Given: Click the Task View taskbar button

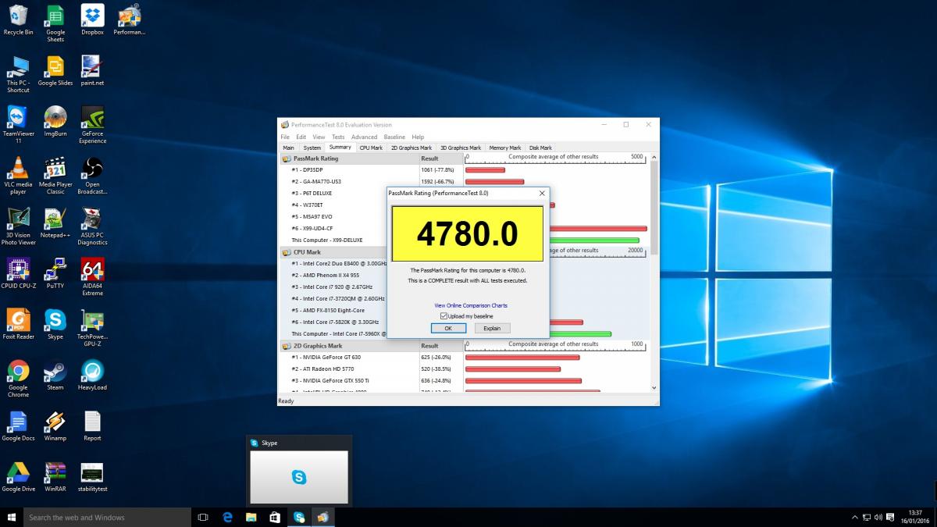Looking at the screenshot, I should [x=203, y=517].
